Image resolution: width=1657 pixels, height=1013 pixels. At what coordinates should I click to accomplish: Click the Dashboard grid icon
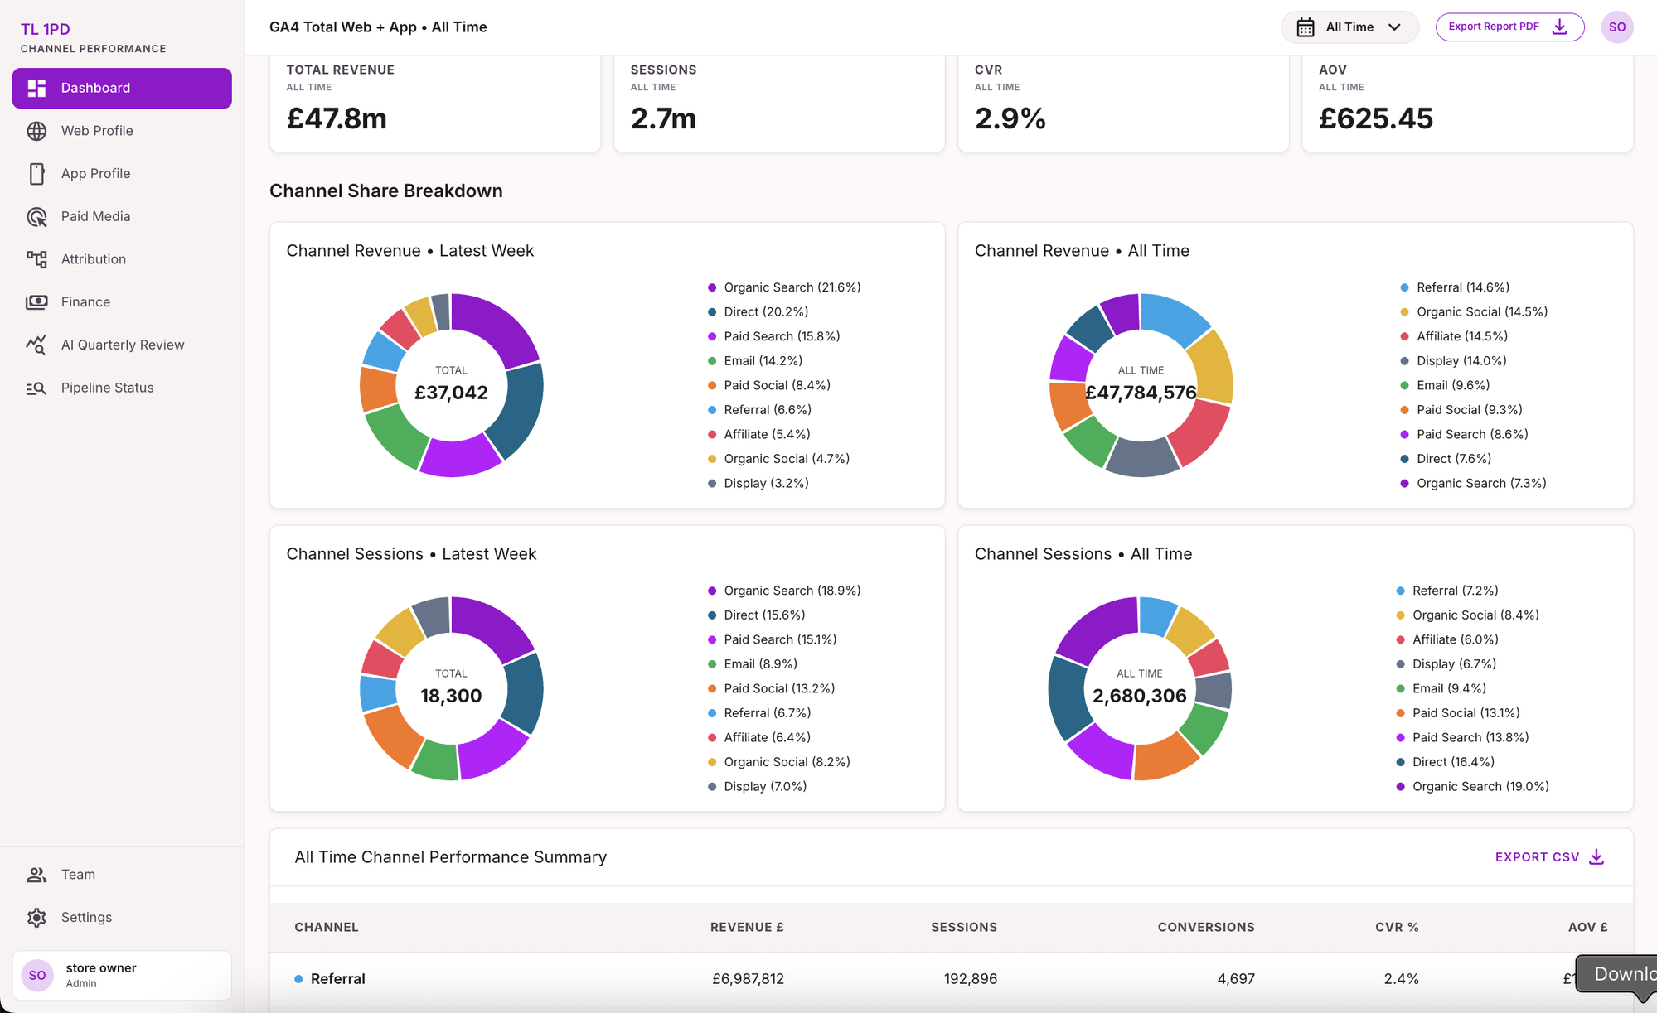point(36,88)
